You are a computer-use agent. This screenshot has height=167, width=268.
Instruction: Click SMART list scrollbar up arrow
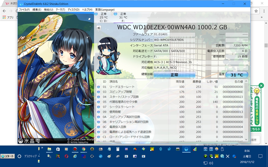(x=246, y=81)
